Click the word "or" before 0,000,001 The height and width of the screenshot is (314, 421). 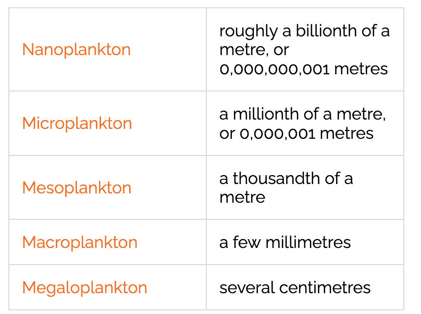(227, 134)
